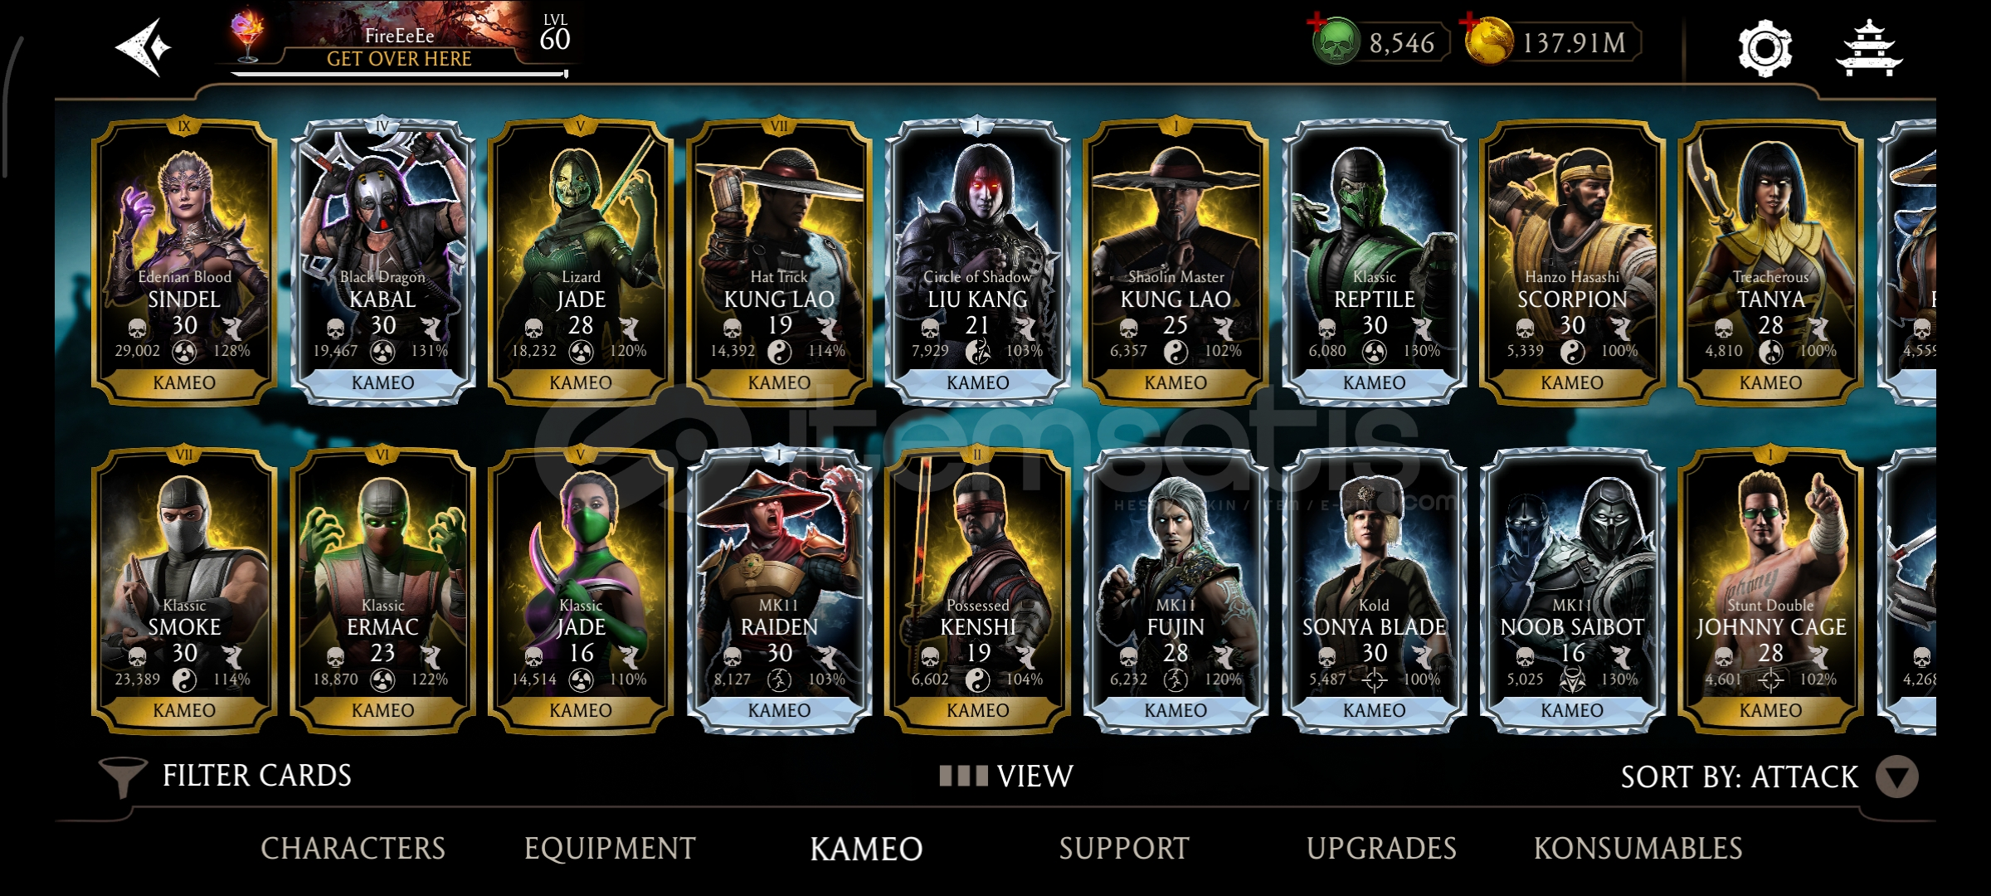Expand the Sort By Attack dropdown arrow
This screenshot has height=896, width=1991.
[1896, 777]
